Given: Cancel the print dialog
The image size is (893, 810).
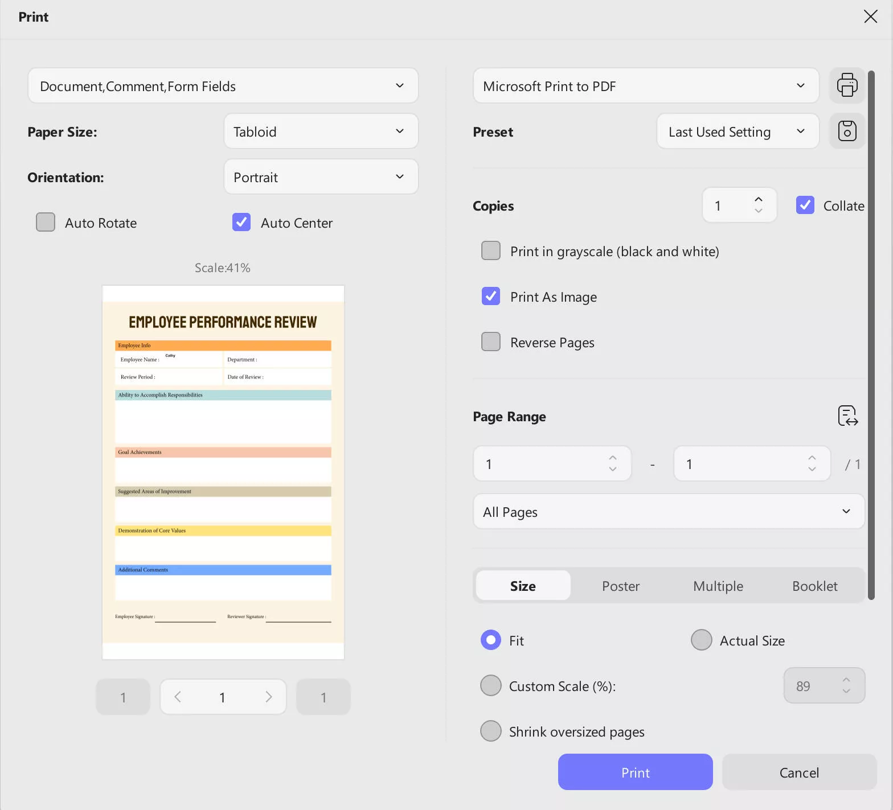Looking at the screenshot, I should 799,772.
